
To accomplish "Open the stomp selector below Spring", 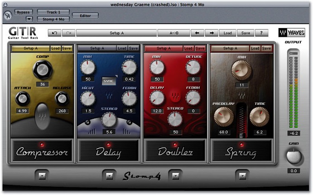I will point(242,176).
